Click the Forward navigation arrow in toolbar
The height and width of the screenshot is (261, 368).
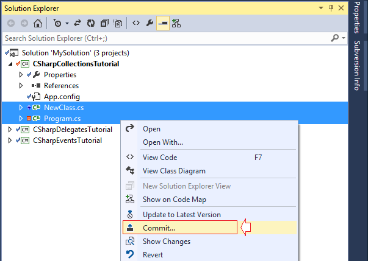[24, 23]
